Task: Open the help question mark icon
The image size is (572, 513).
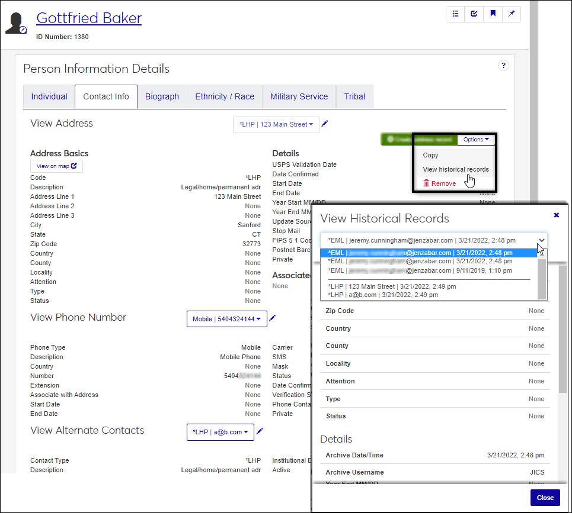Action: [x=503, y=66]
